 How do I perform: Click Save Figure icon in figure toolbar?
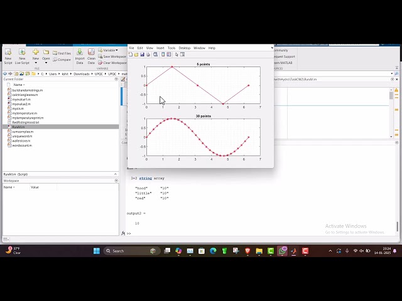point(142,55)
